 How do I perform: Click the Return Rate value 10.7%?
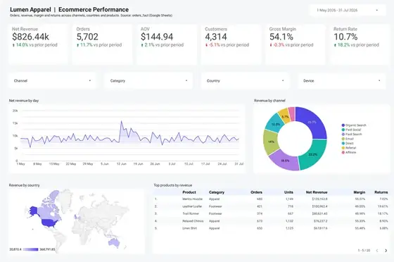[345, 37]
